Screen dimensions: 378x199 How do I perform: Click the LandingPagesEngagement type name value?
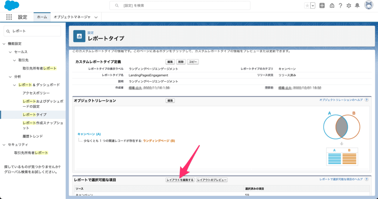pyautogui.click(x=148, y=75)
